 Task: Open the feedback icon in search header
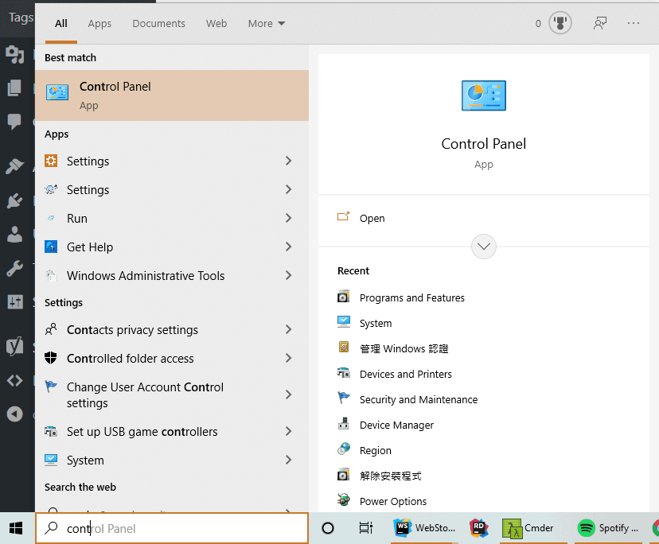(600, 24)
